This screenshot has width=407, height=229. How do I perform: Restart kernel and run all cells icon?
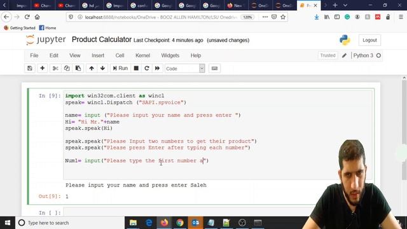[157, 68]
